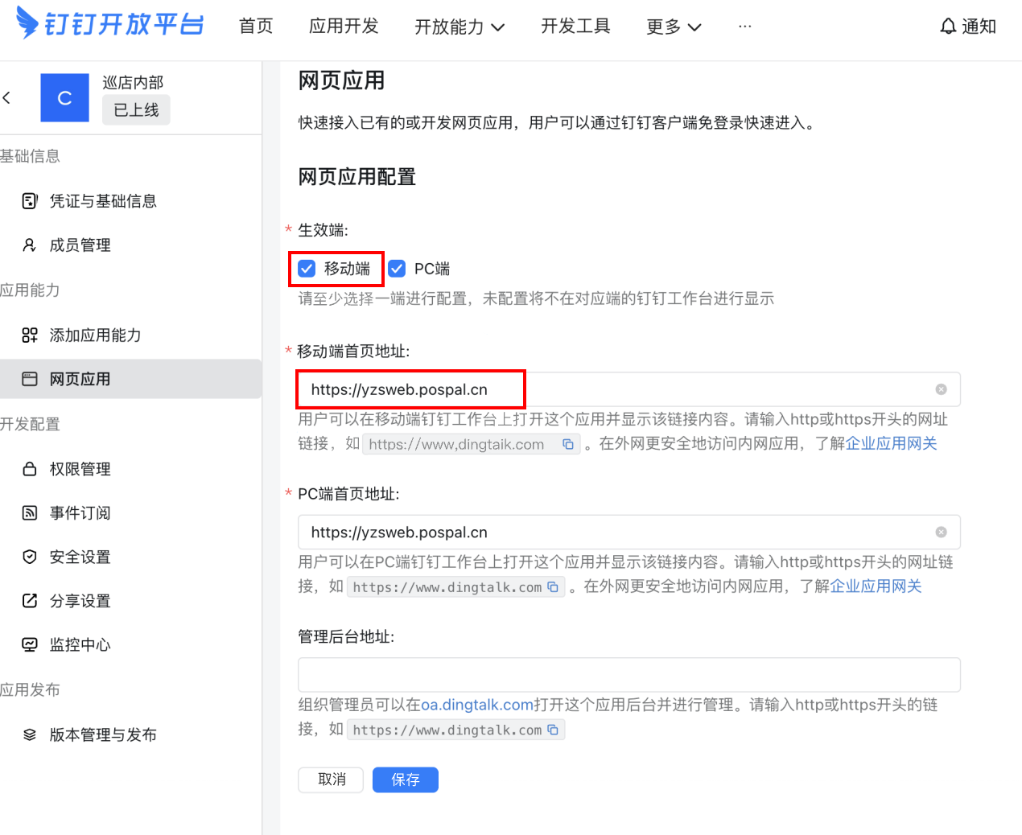Expand the 更多 dropdown menu
Image resolution: width=1022 pixels, height=835 pixels.
point(674,27)
